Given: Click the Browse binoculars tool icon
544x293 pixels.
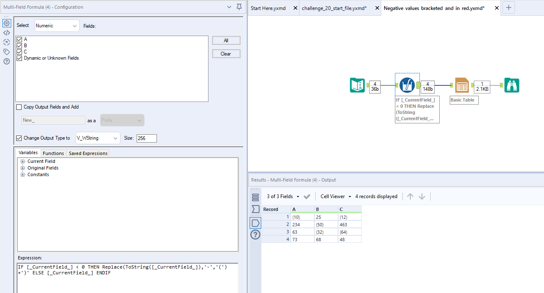Looking at the screenshot, I should (x=512, y=85).
